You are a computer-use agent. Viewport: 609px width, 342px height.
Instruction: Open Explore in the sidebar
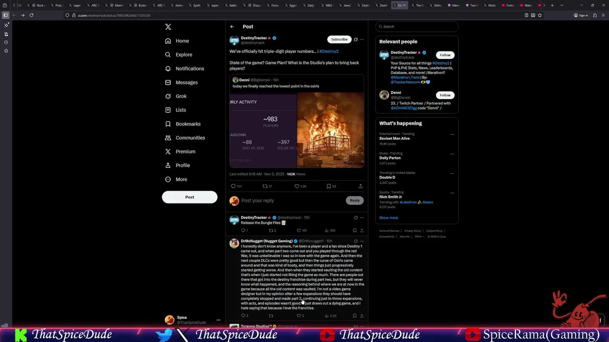(x=178, y=55)
